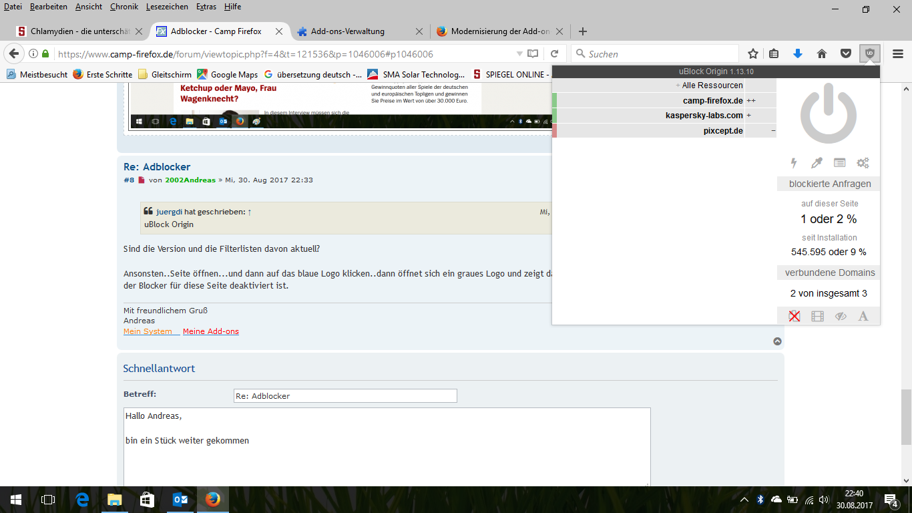Open the Datei menu
Image resolution: width=912 pixels, height=513 pixels.
click(13, 7)
